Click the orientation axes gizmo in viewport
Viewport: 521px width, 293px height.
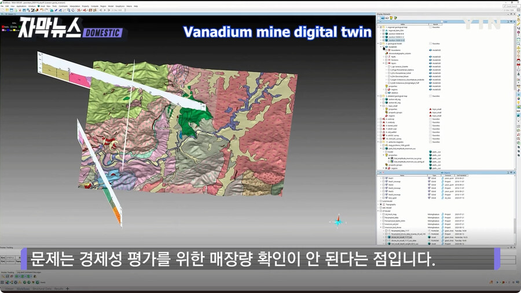pos(338,221)
